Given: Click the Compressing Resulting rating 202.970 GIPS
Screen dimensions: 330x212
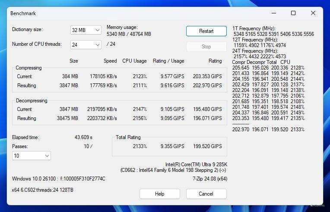Looking at the screenshot, I should [207, 85].
